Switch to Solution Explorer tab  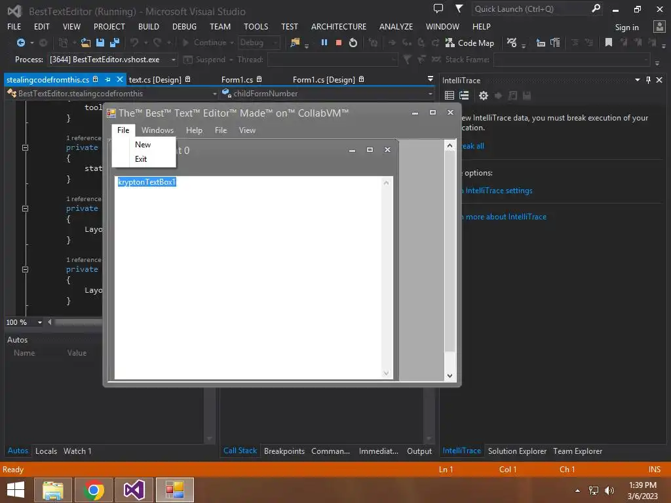coord(517,451)
